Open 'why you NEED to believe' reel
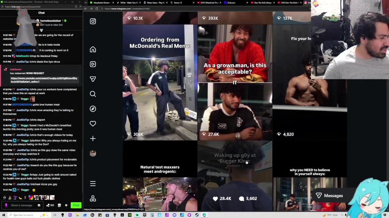Image resolution: width=389 pixels, height=218 pixels. point(310,176)
